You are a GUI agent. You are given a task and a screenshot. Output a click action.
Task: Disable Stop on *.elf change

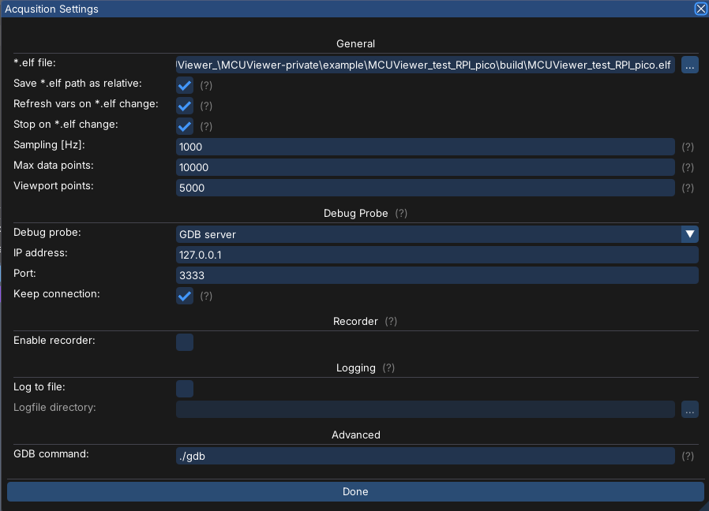point(185,126)
